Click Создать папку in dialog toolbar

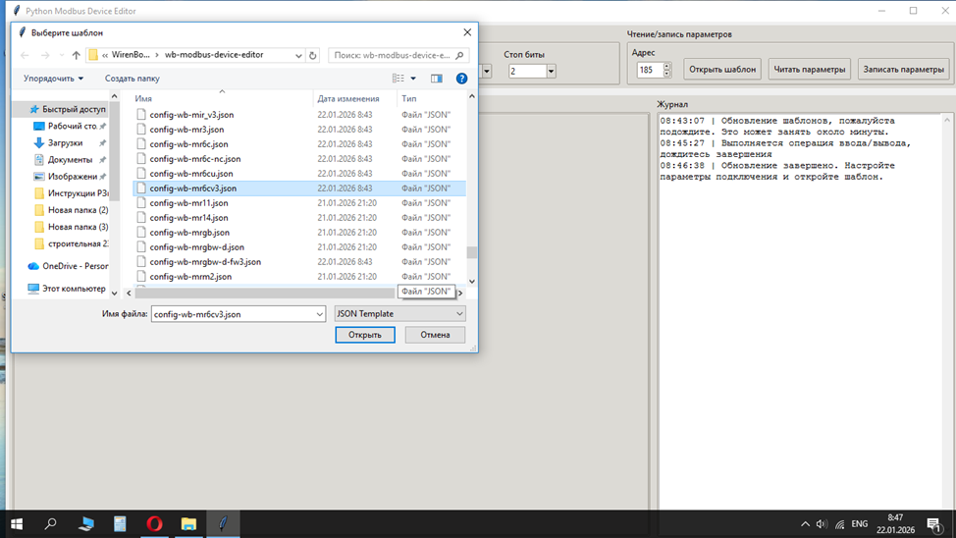(x=132, y=79)
